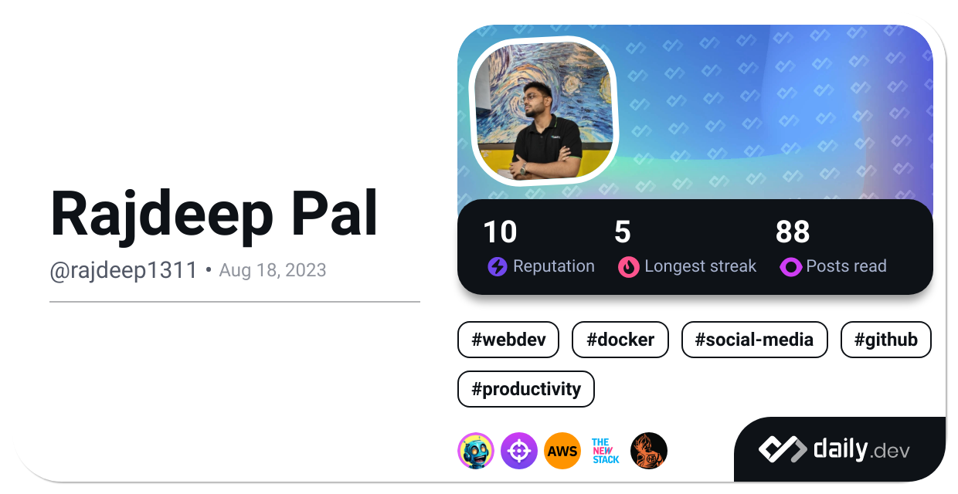
Task: Click the Rajdeep Pal name heading
Action: (215, 214)
